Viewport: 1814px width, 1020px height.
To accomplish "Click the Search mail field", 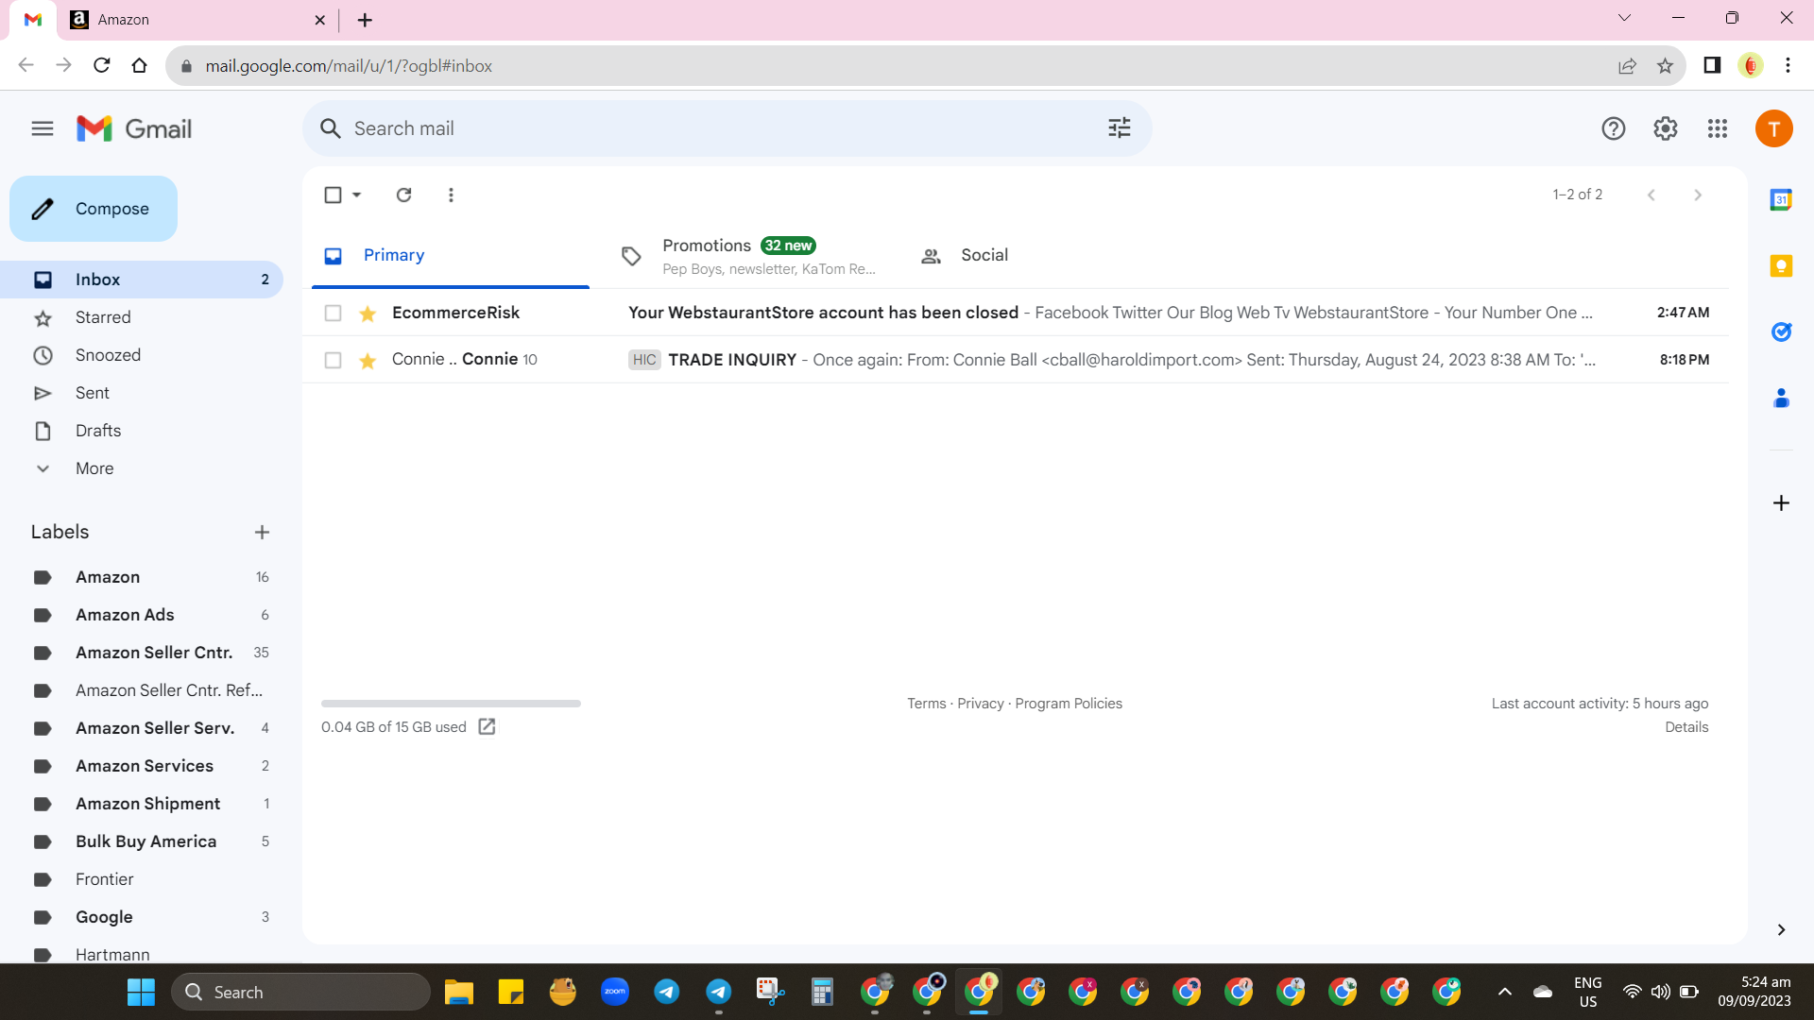I will pyautogui.click(x=727, y=128).
